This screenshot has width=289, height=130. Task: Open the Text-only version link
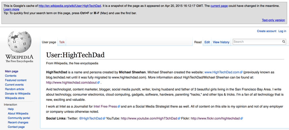[273, 20]
